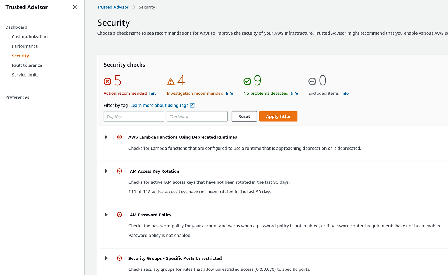This screenshot has width=448, height=275.
Task: Click the green No problems detected checkmark icon
Action: coord(247,81)
